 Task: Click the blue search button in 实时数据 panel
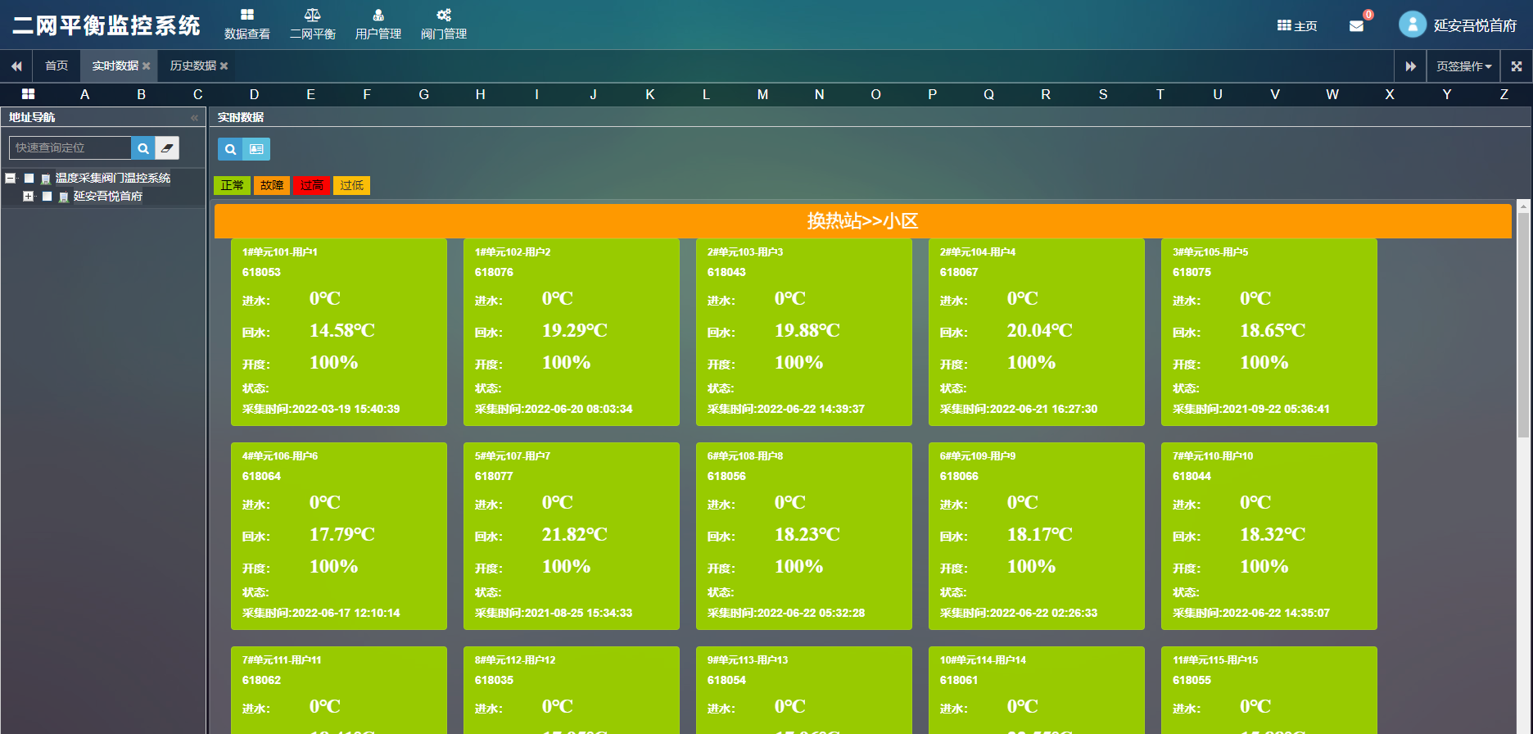[x=230, y=149]
